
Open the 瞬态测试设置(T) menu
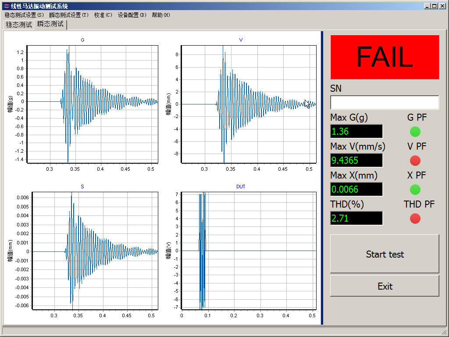point(68,15)
